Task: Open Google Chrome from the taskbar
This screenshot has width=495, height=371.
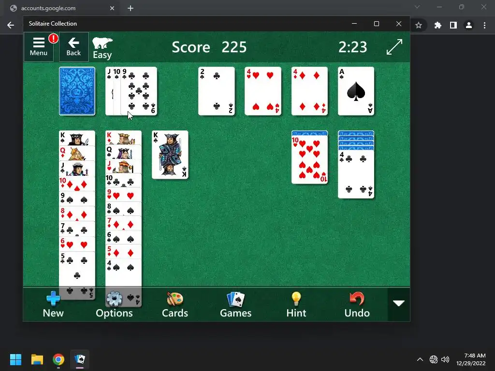Action: [58, 359]
